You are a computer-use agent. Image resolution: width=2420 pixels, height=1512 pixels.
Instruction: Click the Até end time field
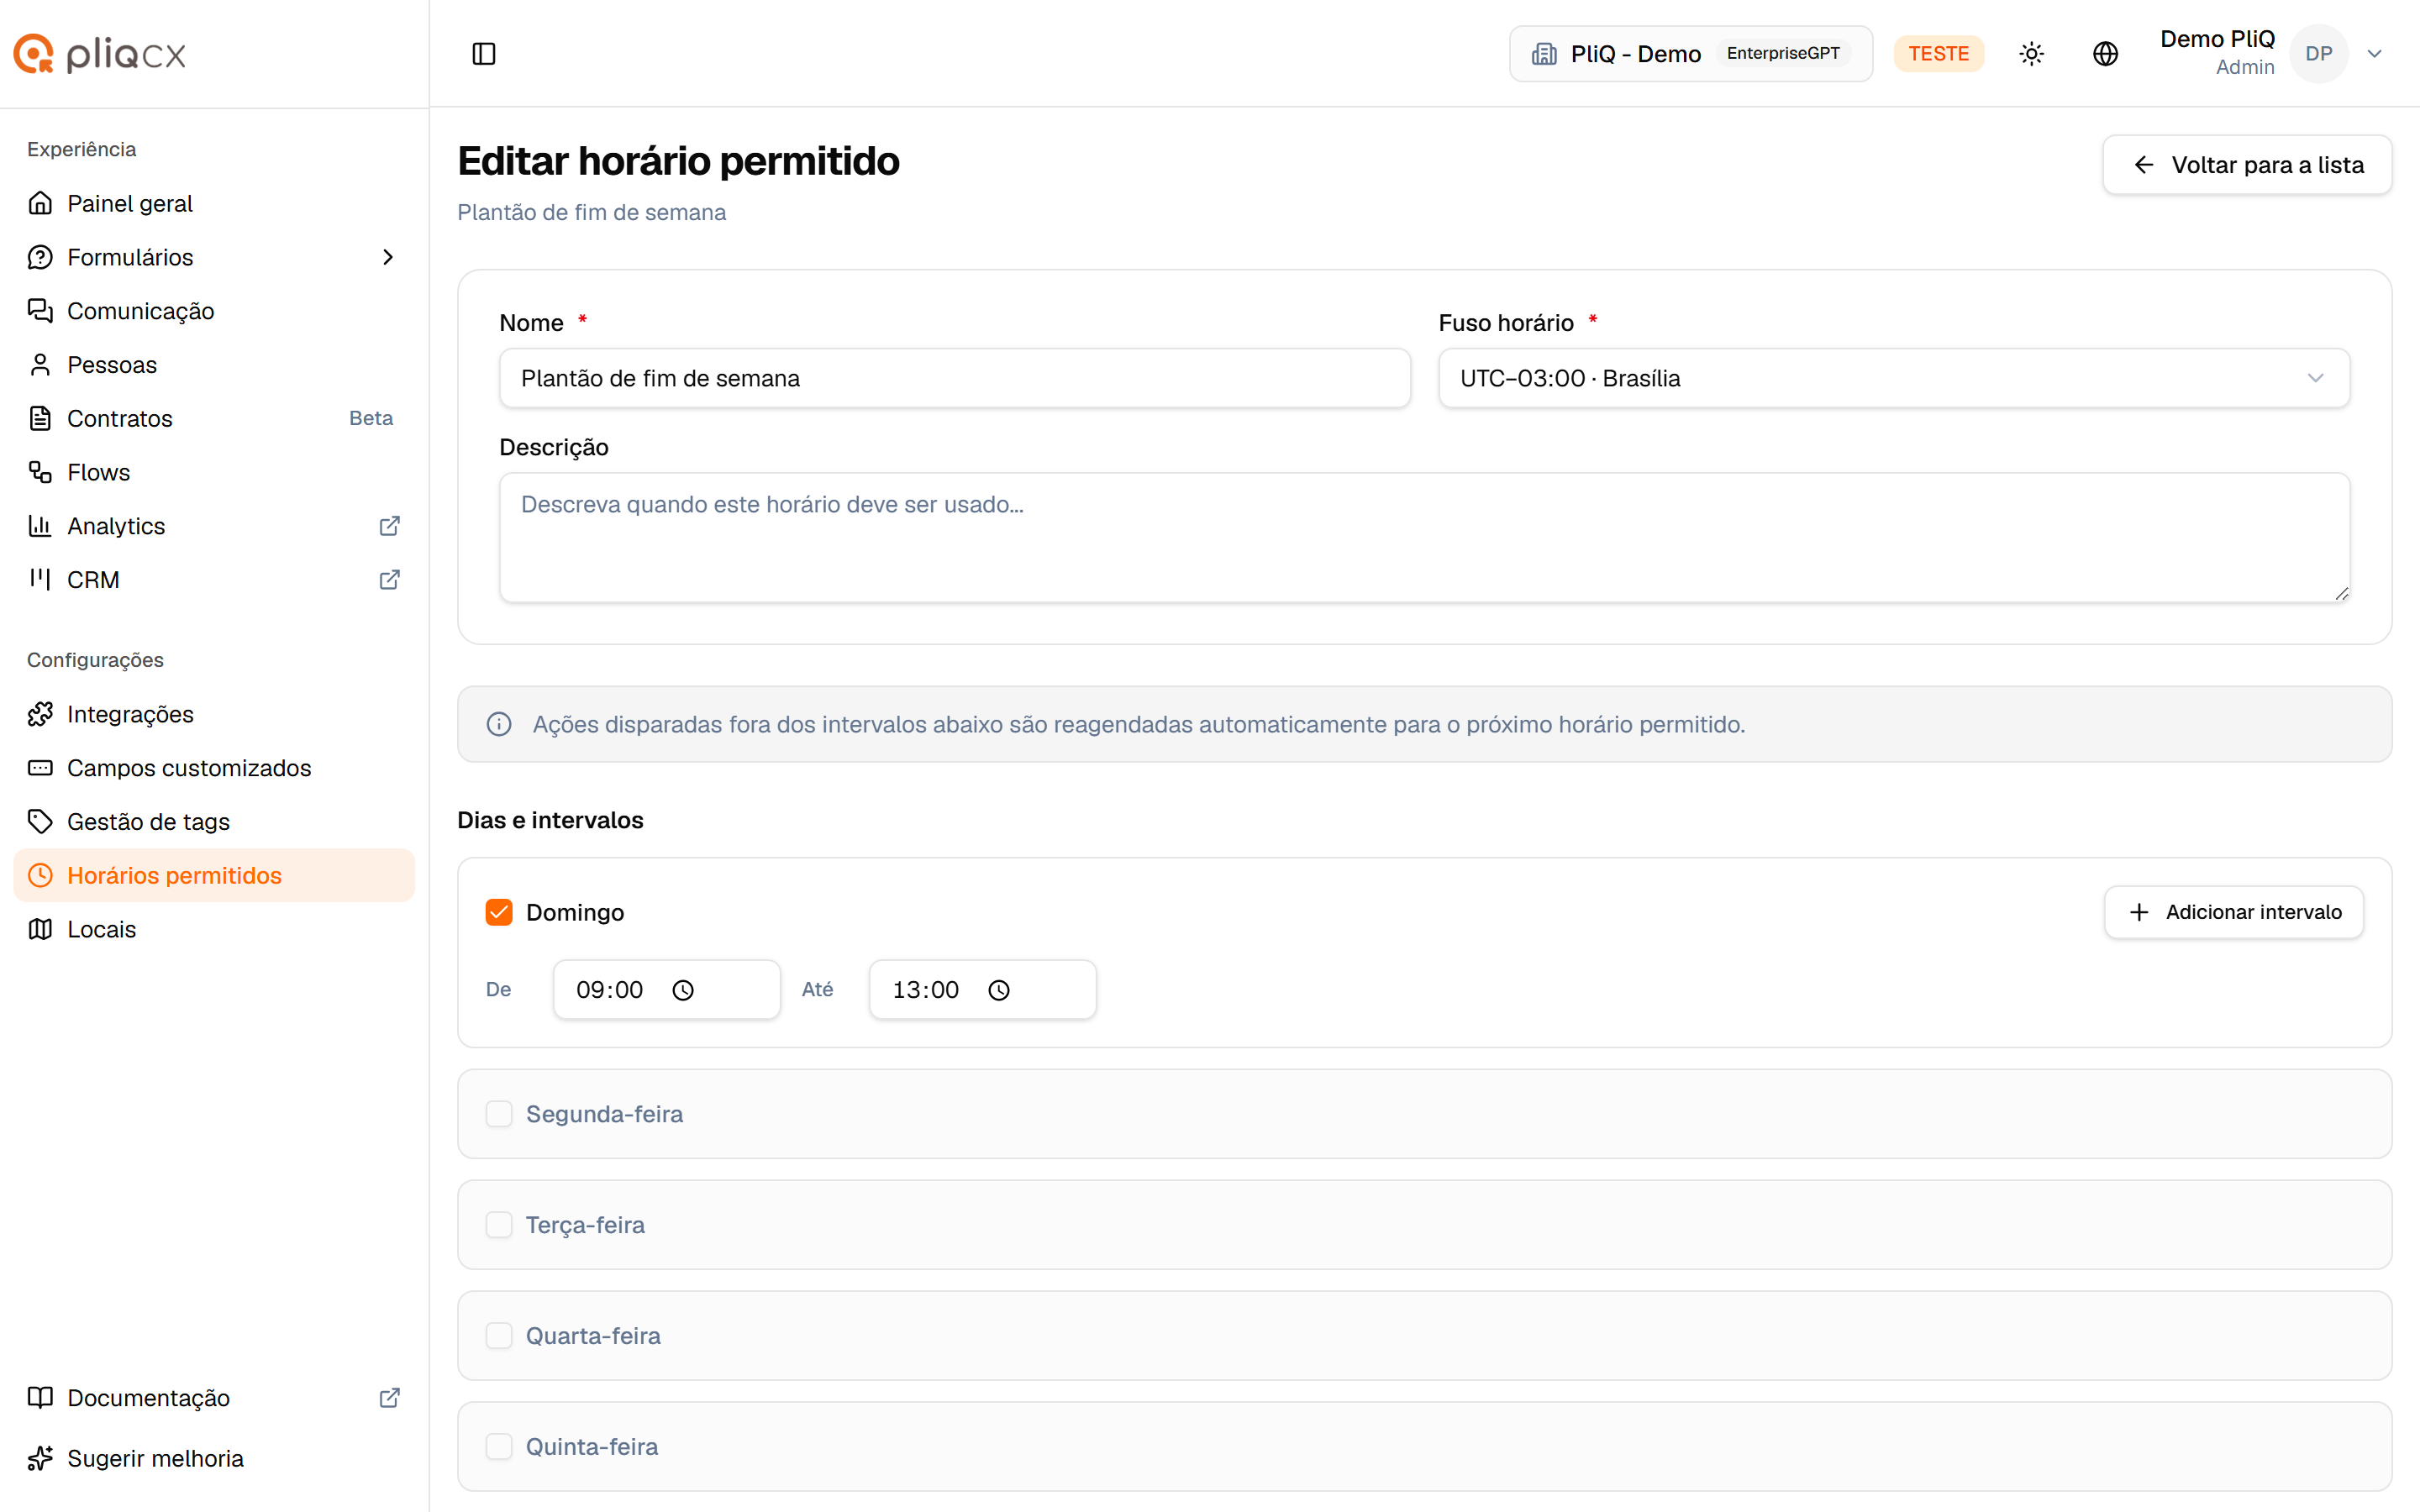coord(983,990)
